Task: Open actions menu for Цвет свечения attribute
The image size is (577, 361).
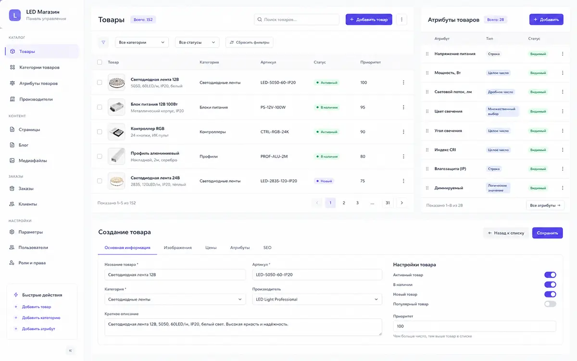Action: tap(563, 112)
